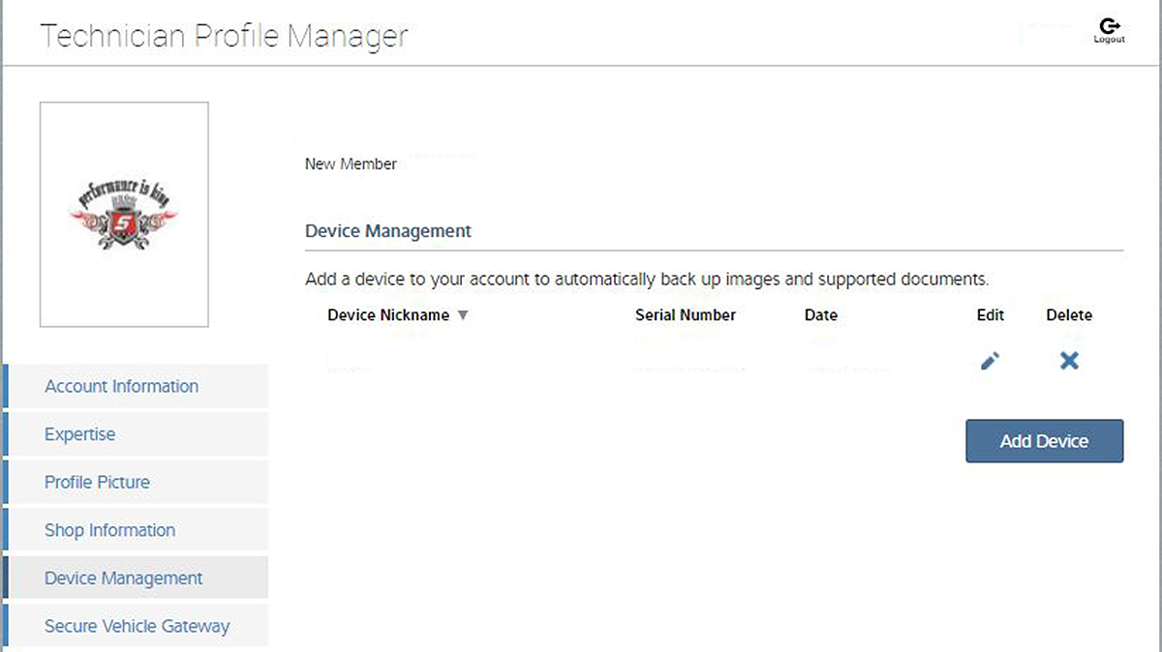Click the Device Nickname sort arrow

(463, 315)
